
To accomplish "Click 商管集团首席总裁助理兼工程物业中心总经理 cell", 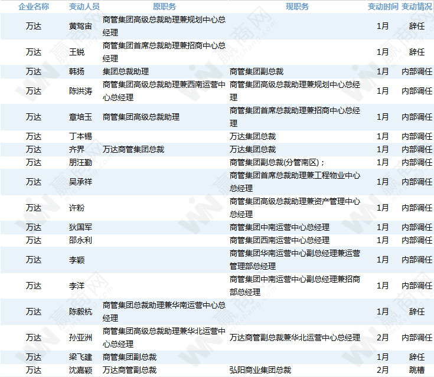I will pos(295,182).
